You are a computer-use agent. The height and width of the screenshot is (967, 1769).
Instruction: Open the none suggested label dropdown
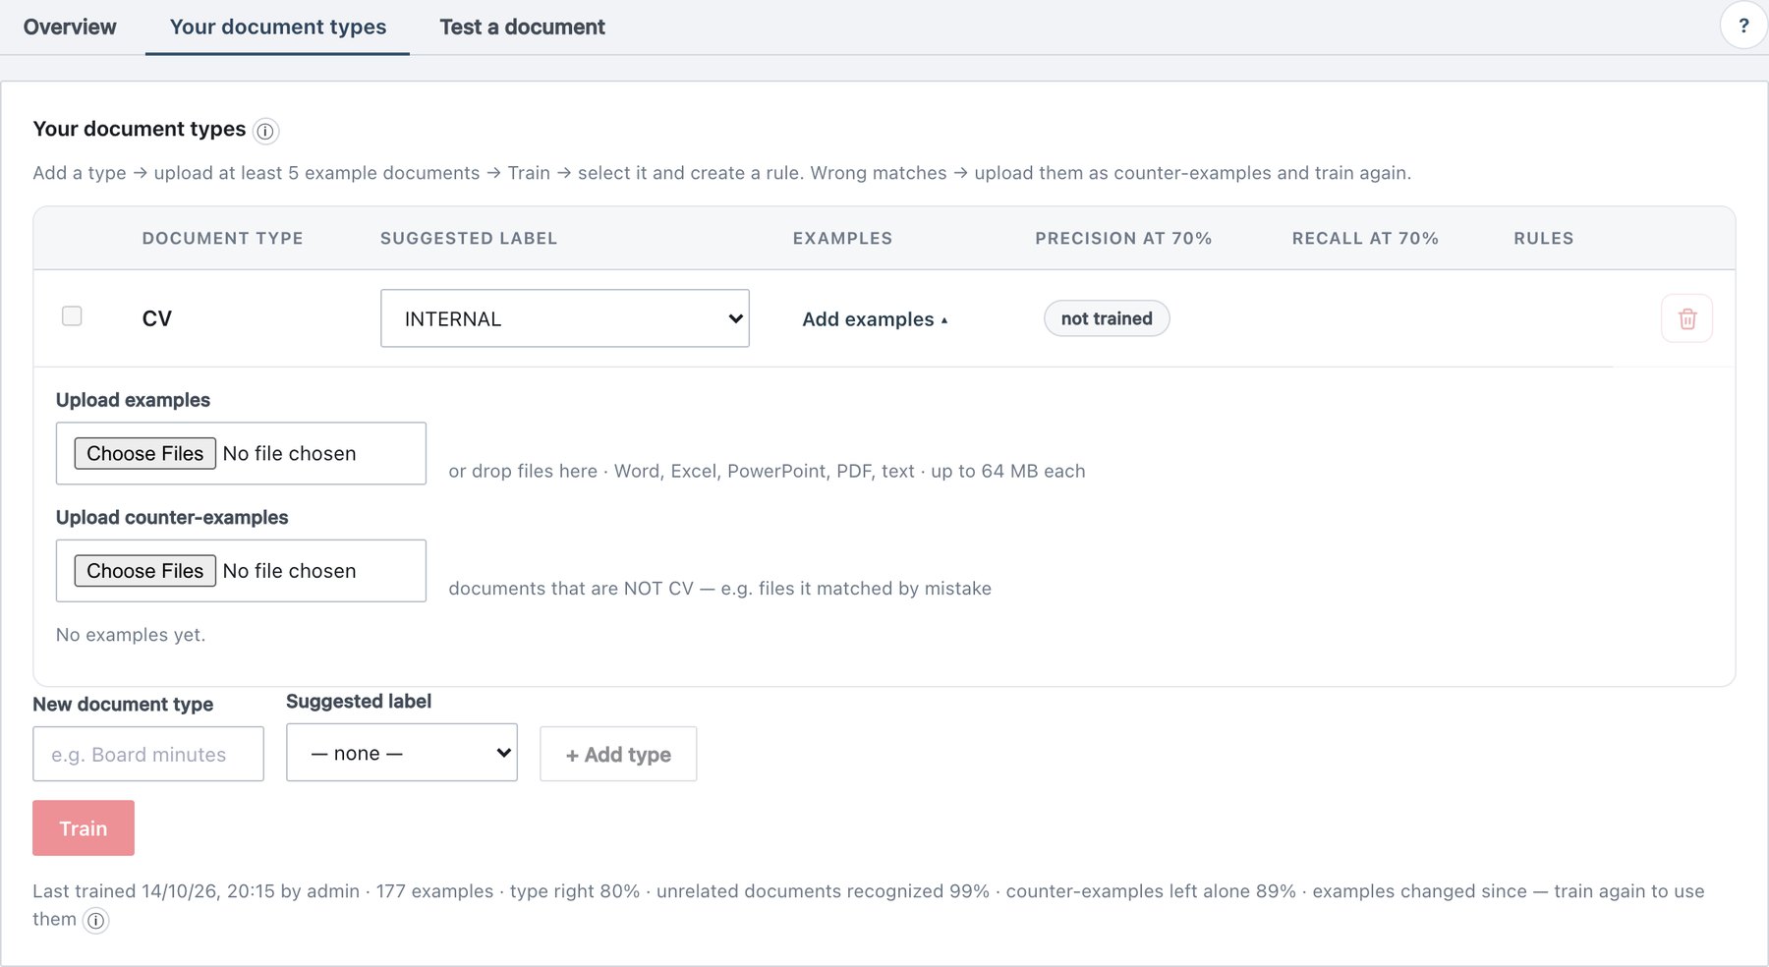click(402, 753)
